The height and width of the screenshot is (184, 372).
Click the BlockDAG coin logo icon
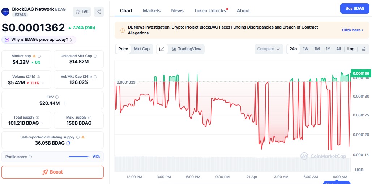click(x=5, y=12)
